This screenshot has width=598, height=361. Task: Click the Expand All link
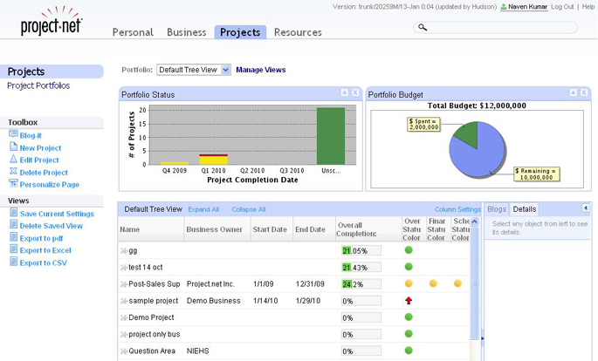point(203,209)
